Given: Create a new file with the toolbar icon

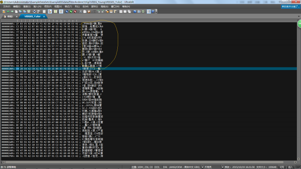Looking at the screenshot, I should click(16, 12).
